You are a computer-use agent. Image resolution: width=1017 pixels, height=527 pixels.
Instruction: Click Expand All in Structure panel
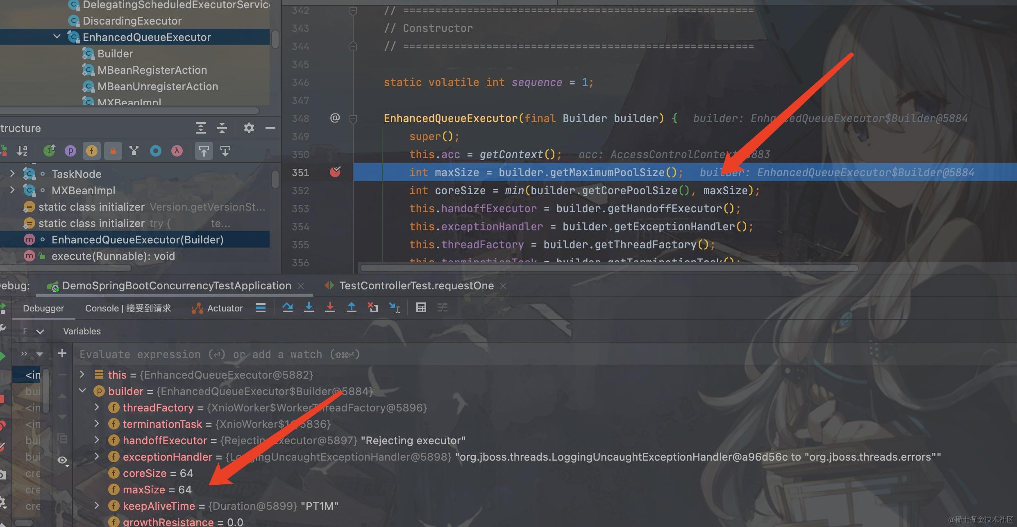pyautogui.click(x=200, y=128)
